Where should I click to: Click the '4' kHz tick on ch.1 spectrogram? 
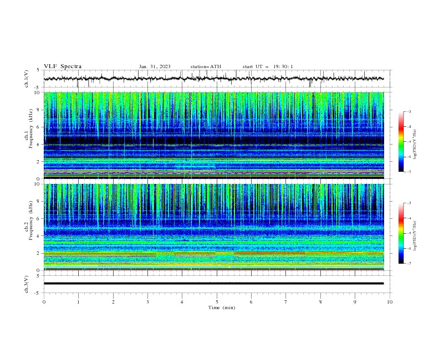(39, 145)
